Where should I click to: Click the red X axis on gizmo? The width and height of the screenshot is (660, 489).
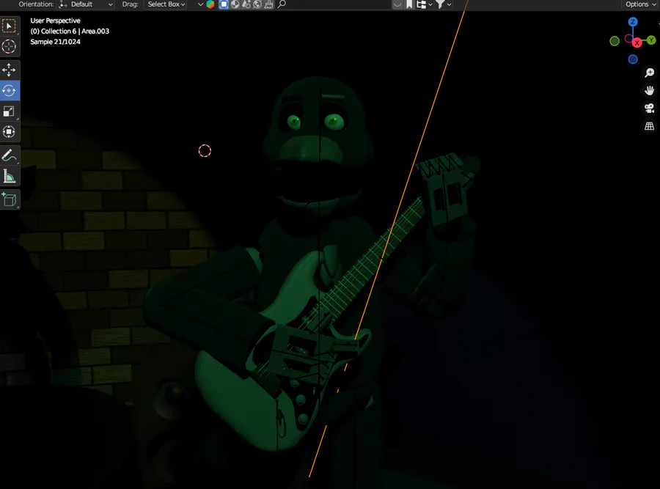[x=637, y=43]
